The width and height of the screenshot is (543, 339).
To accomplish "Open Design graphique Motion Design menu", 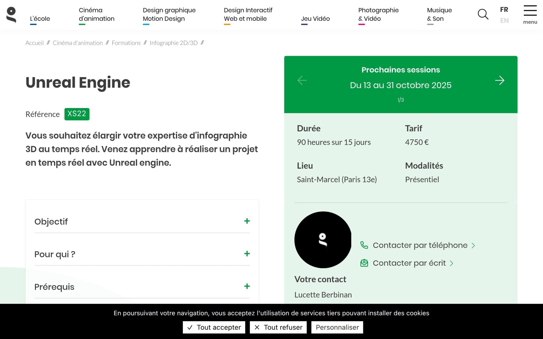I will click(x=169, y=15).
